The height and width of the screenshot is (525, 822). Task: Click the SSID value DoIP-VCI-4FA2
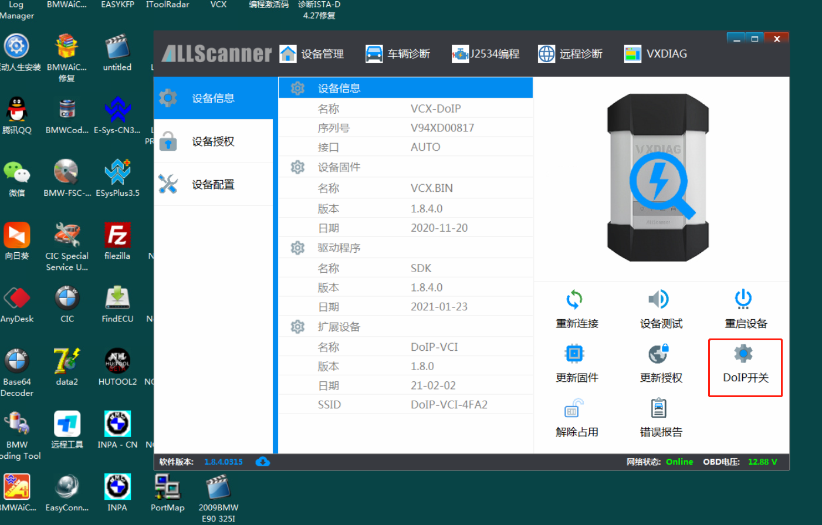click(x=449, y=405)
